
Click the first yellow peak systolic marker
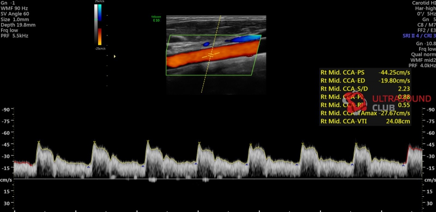click(x=39, y=142)
